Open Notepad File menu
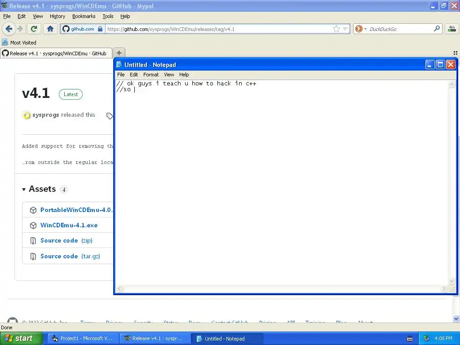This screenshot has width=460, height=345. click(x=121, y=75)
